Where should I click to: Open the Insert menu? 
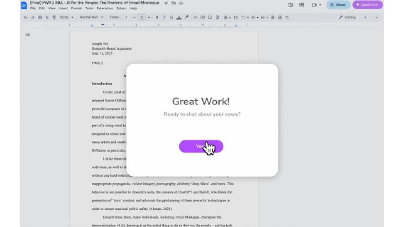63,8
